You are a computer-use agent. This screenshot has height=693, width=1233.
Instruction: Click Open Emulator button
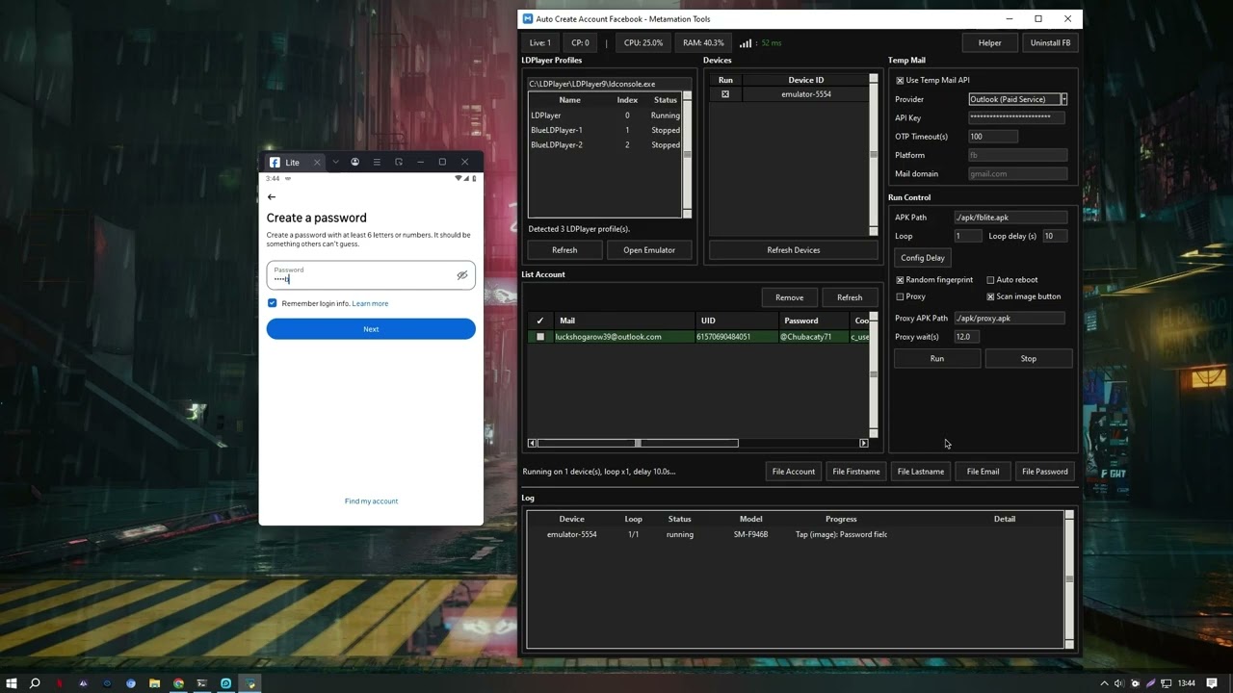[x=649, y=250]
